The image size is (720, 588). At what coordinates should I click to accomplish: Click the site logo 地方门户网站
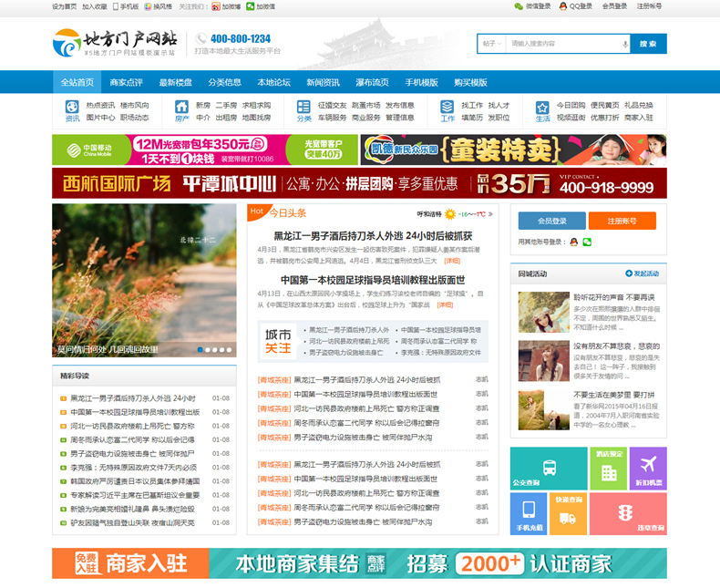tap(115, 43)
